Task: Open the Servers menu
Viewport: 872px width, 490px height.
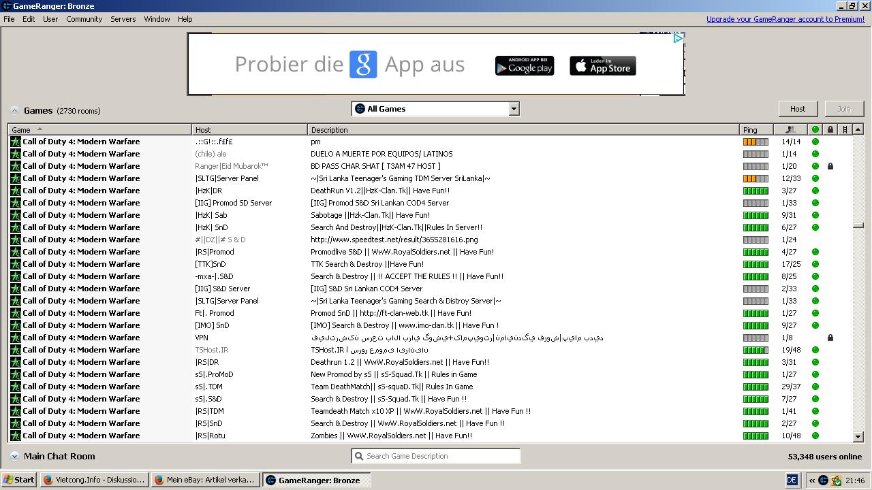Action: click(x=123, y=19)
